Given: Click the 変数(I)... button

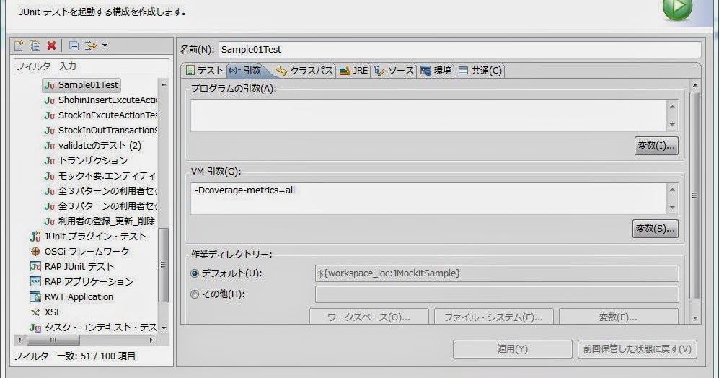Looking at the screenshot, I should point(656,146).
